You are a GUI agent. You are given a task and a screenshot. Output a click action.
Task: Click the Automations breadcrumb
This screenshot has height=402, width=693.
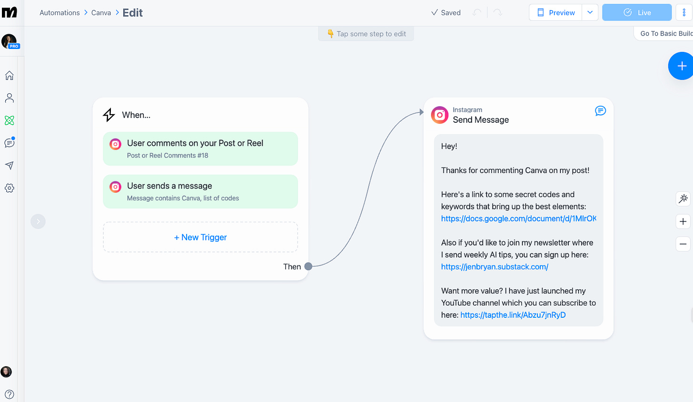tap(59, 13)
